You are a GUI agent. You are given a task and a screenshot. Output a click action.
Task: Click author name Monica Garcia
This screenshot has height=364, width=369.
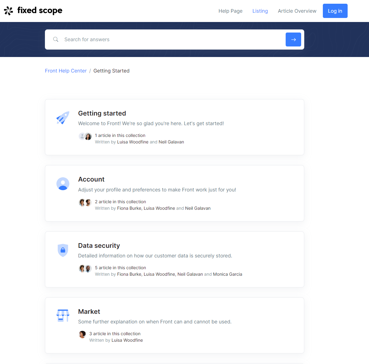click(x=228, y=274)
